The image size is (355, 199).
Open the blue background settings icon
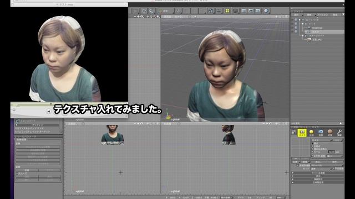(321, 133)
